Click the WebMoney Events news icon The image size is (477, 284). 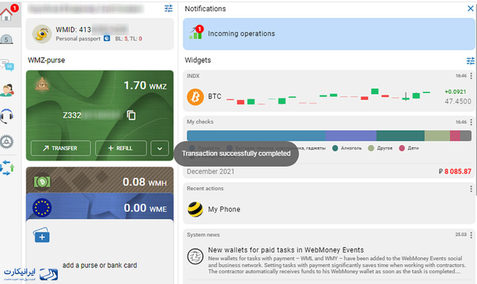click(196, 257)
